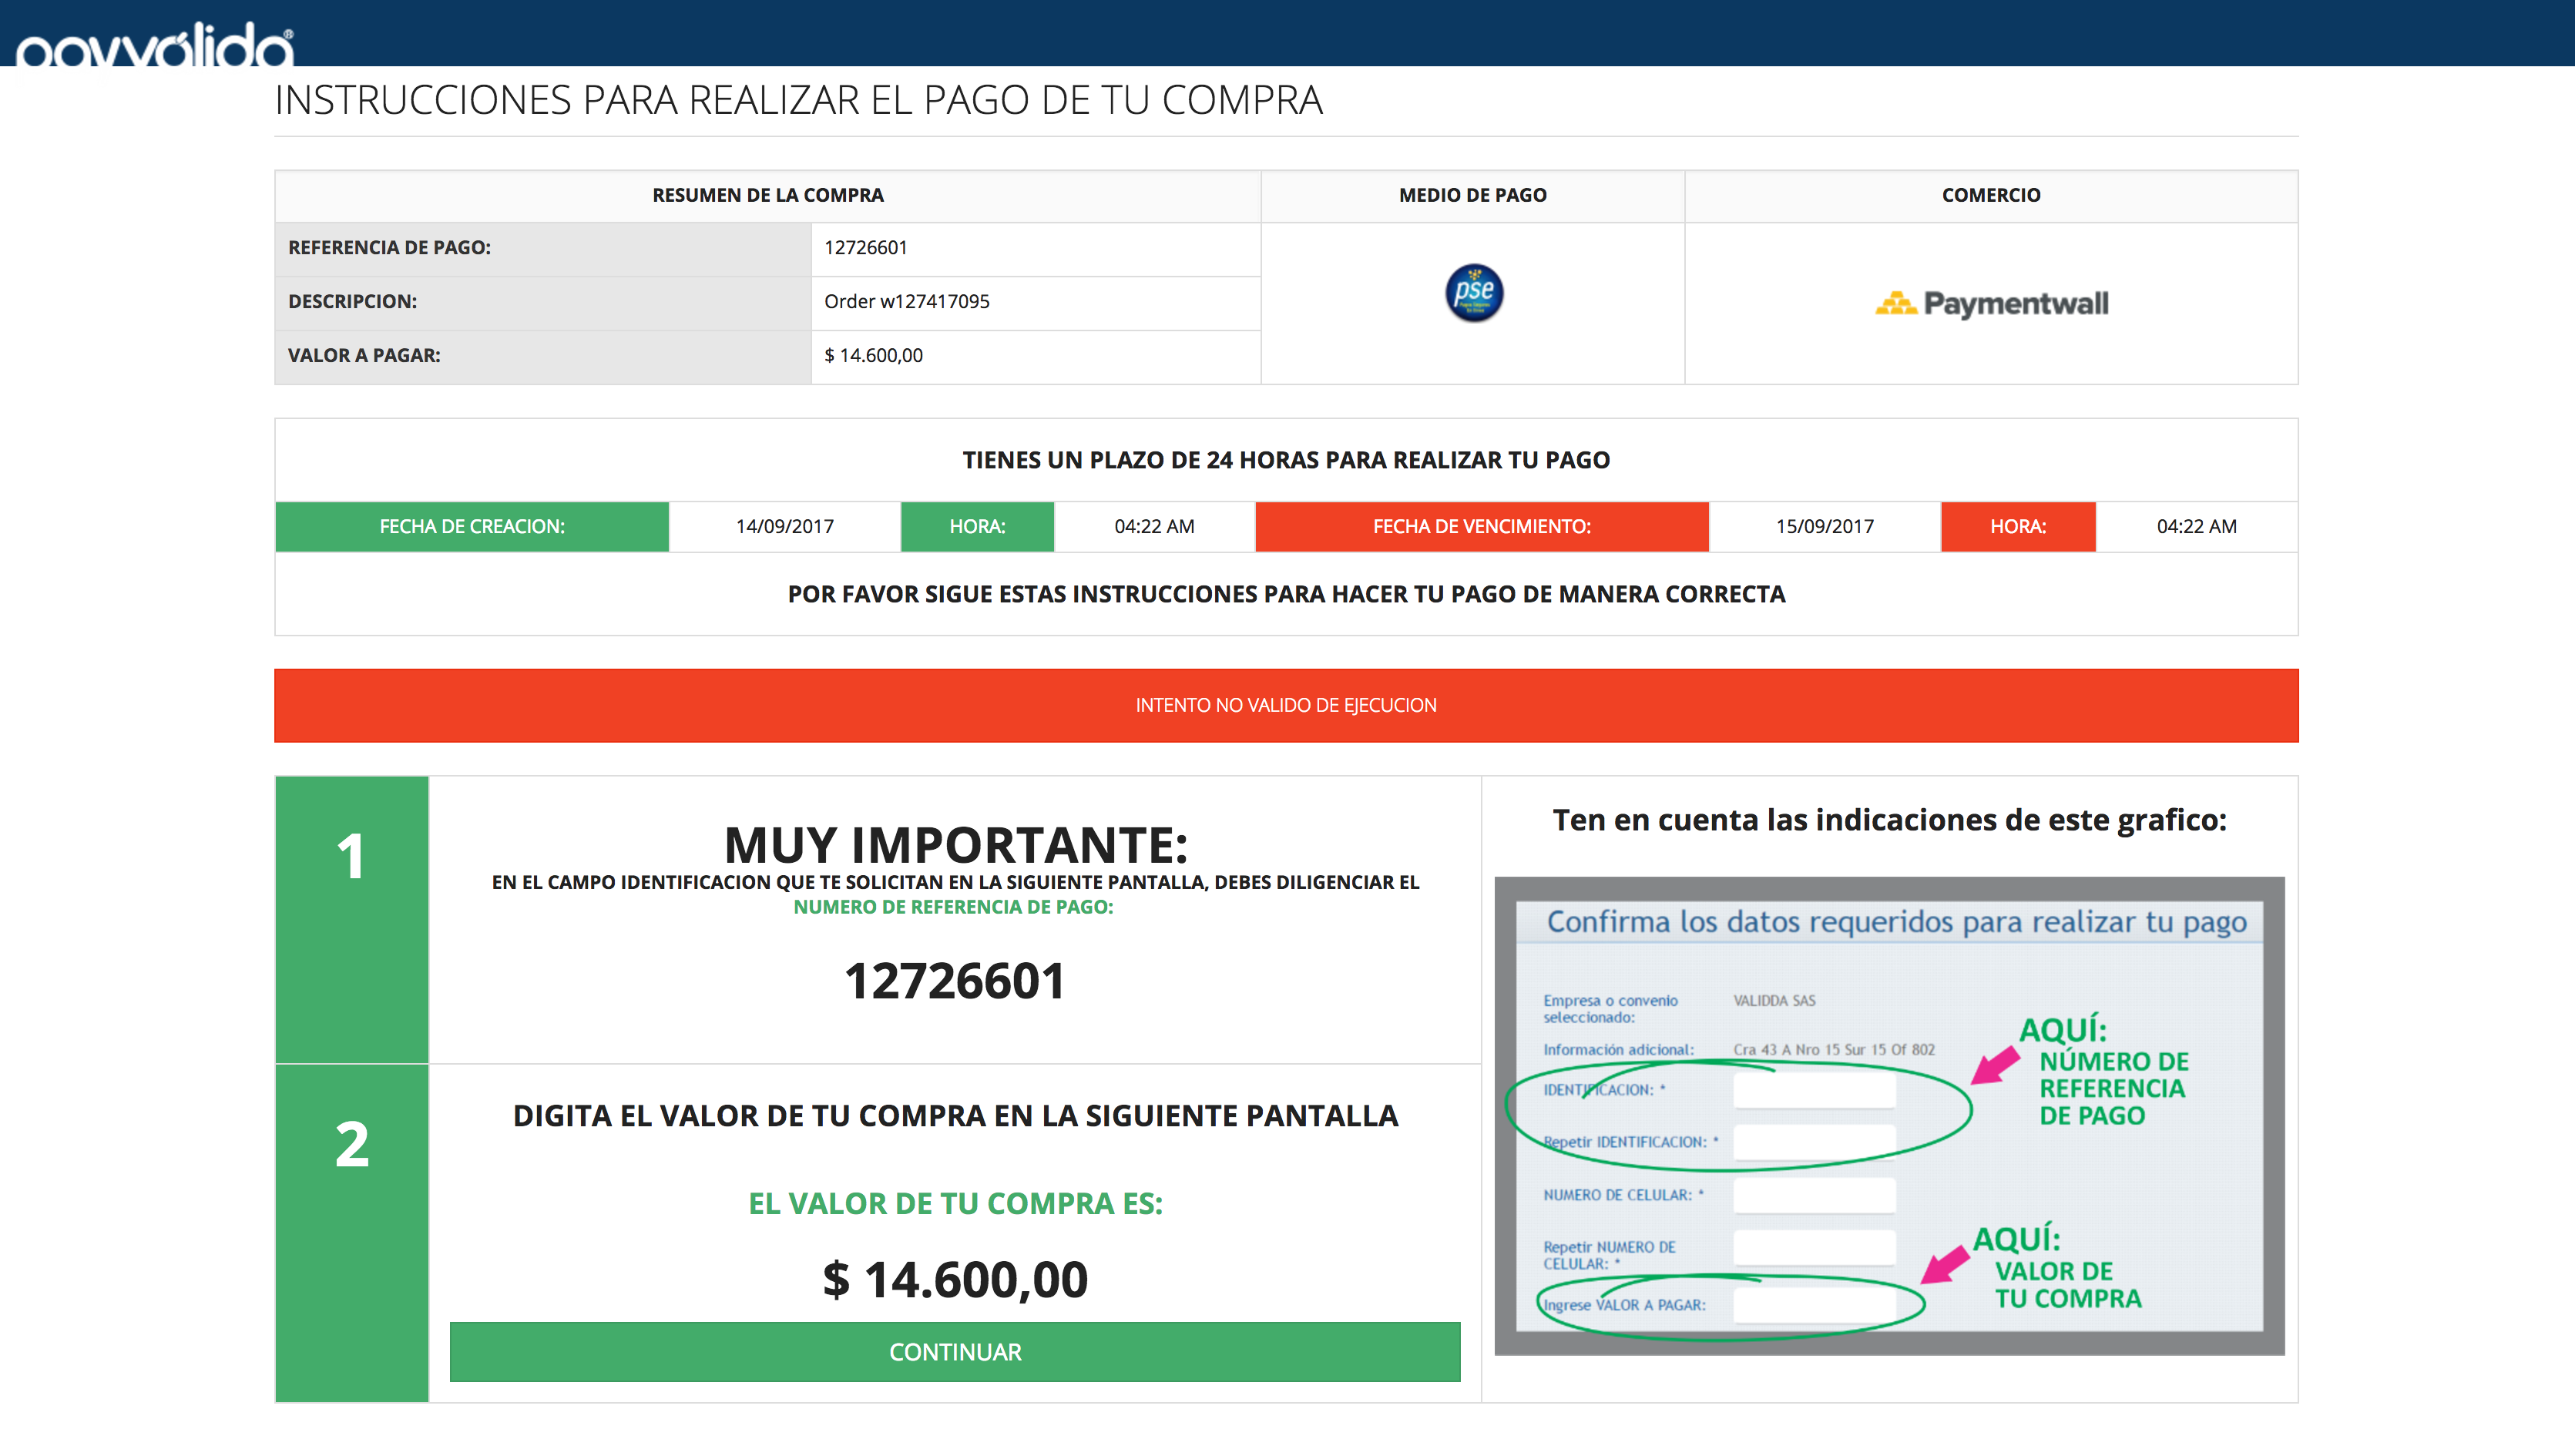Click EL VALOR DE TU COMPRA ES: text
This screenshot has width=2575, height=1456.
(x=955, y=1204)
